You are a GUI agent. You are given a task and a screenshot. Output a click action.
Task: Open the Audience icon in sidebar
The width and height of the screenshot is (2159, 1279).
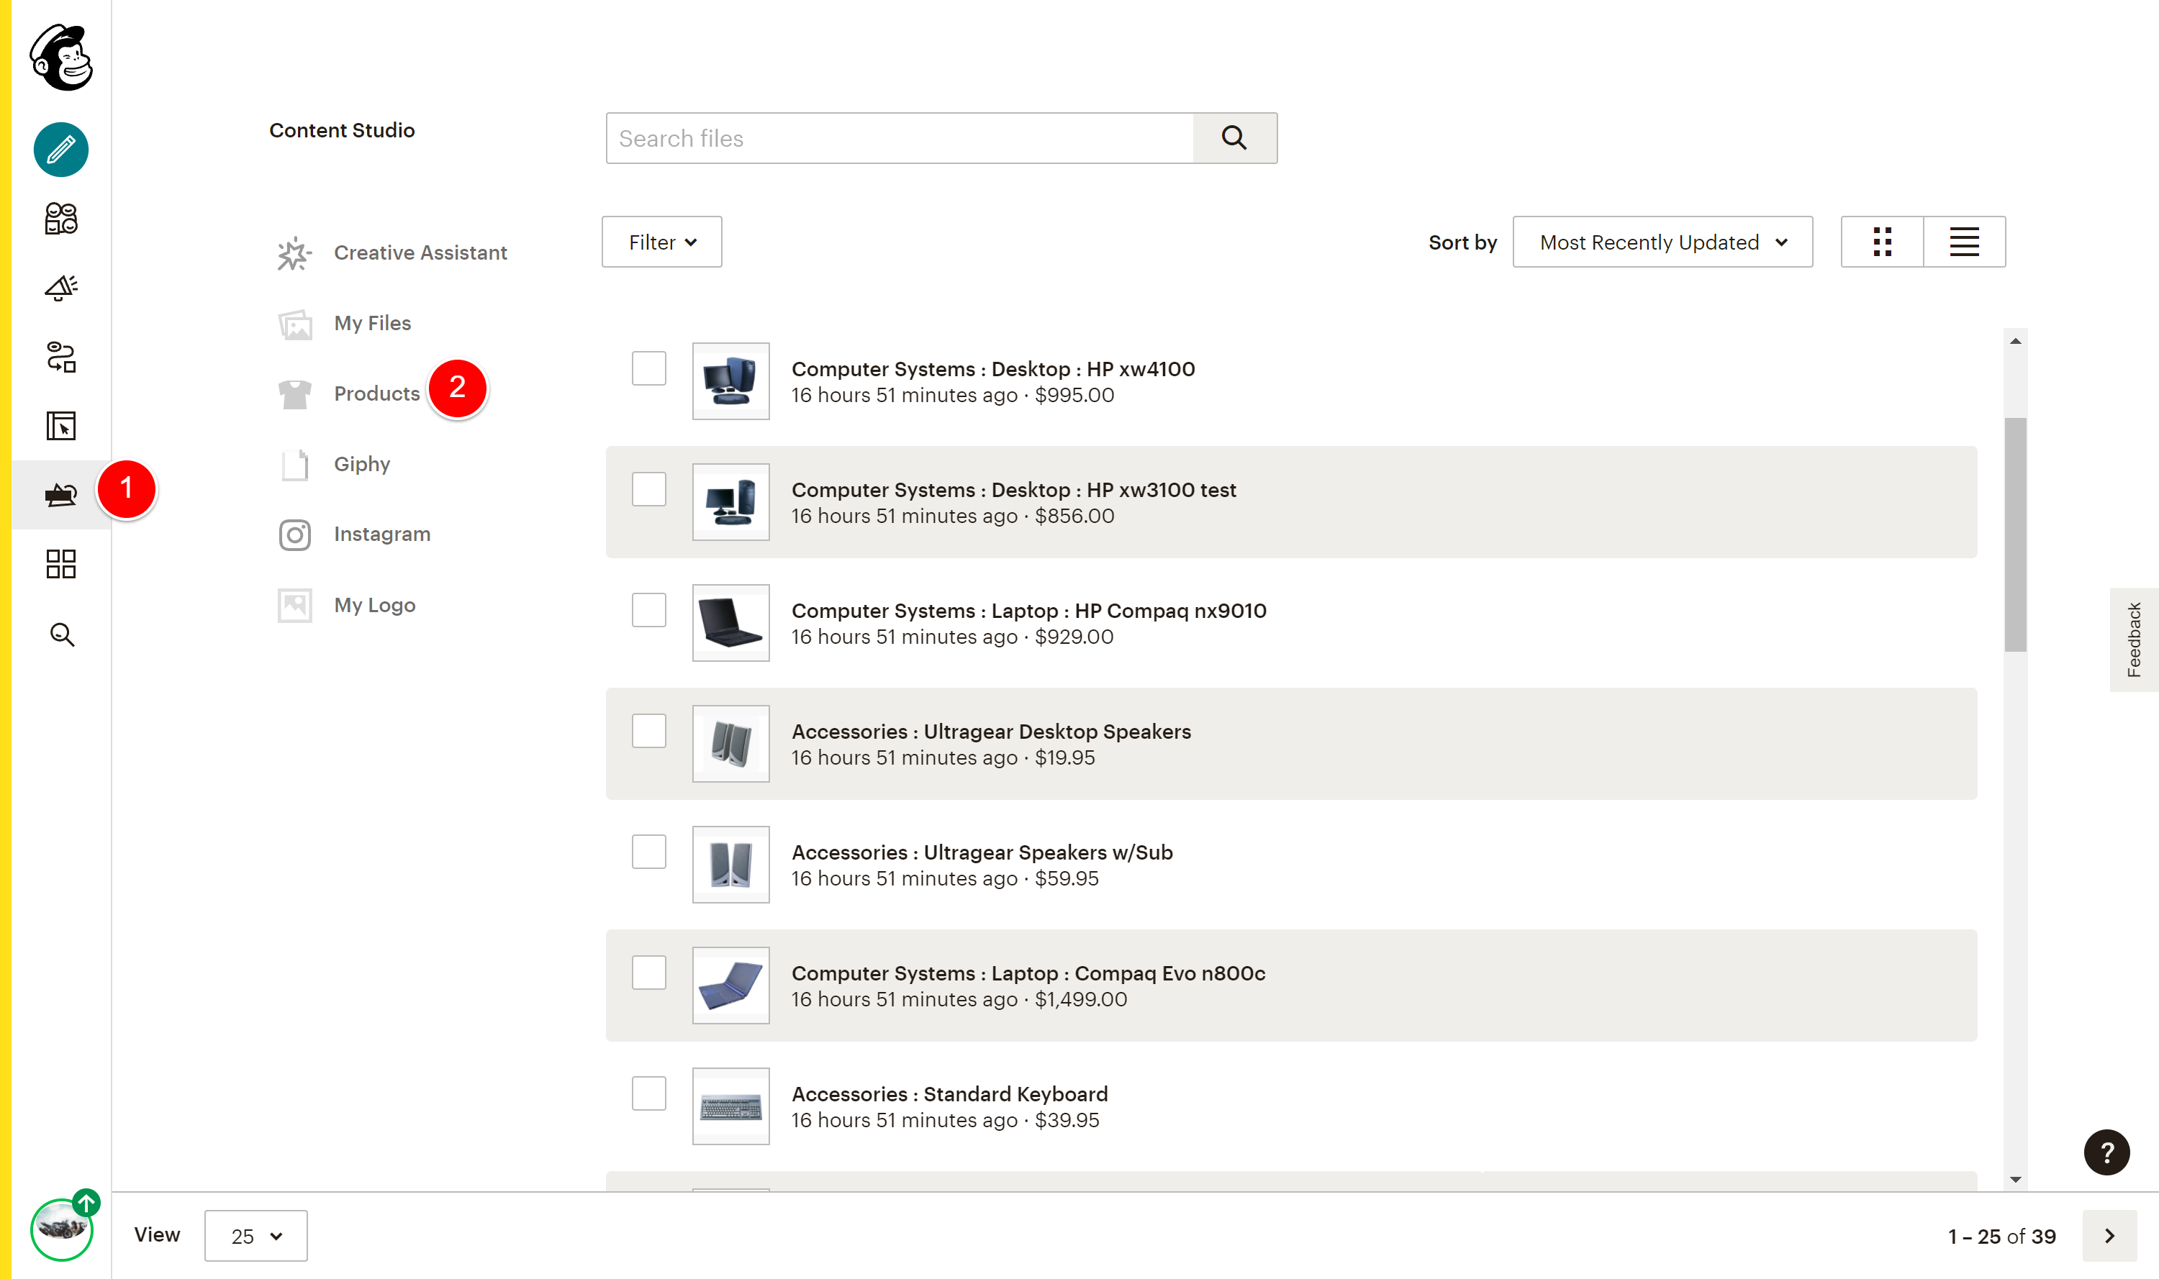[61, 219]
